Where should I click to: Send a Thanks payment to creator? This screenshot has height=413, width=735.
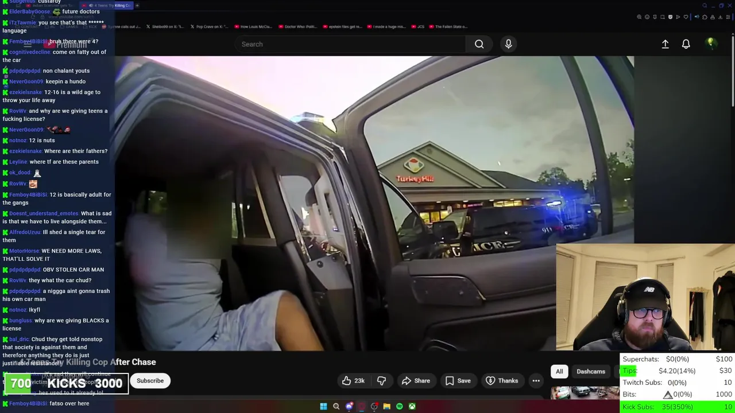(x=502, y=381)
